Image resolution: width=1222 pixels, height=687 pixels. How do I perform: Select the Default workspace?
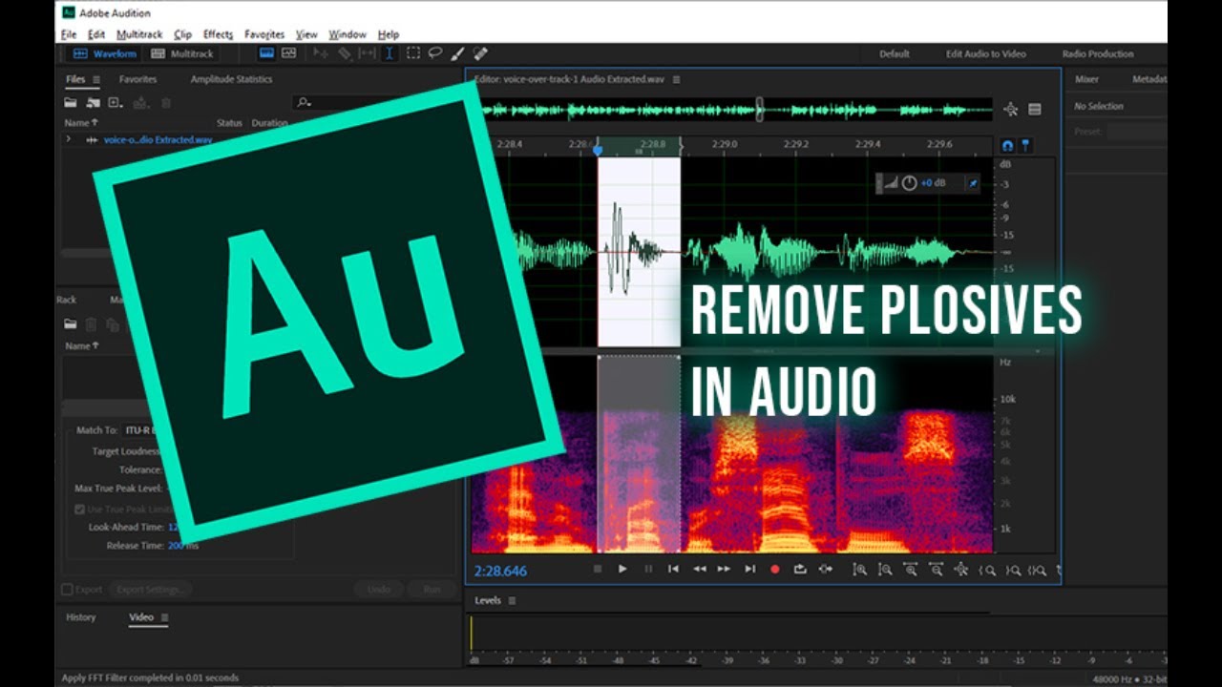895,54
